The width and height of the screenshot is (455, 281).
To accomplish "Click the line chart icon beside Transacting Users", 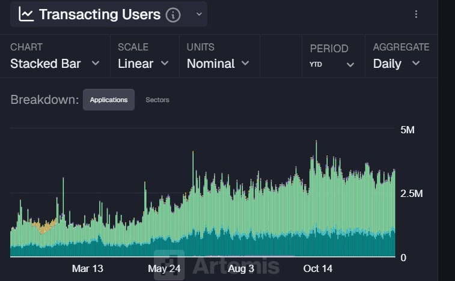I will pyautogui.click(x=26, y=14).
